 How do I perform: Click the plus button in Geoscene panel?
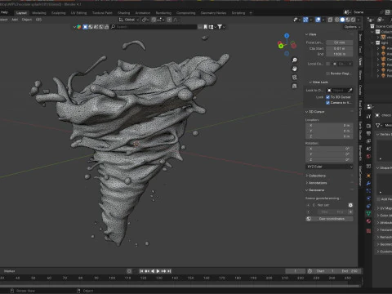[350, 212]
